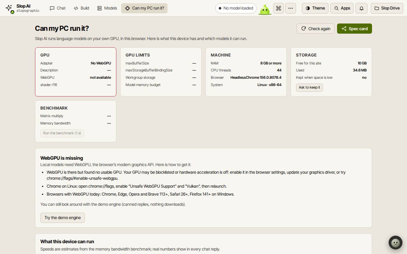Toggle the Theme button
This screenshot has height=254, width=407.
315,8
